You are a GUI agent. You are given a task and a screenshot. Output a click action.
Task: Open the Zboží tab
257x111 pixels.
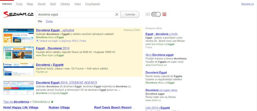[x=53, y=4]
